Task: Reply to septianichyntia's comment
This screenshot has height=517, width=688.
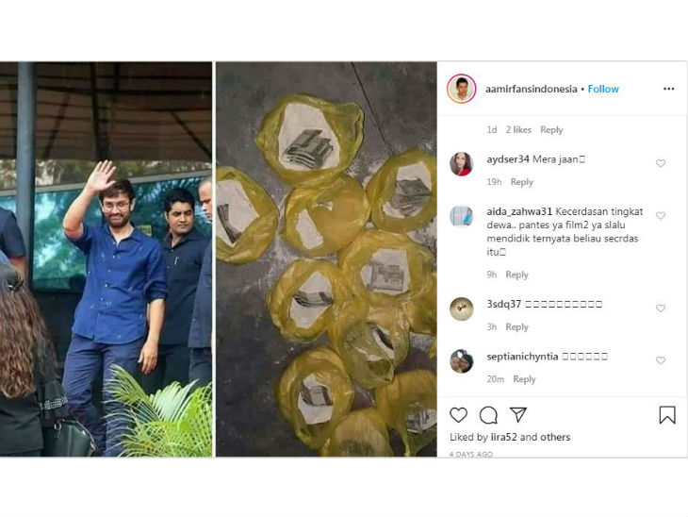Action: tap(524, 379)
